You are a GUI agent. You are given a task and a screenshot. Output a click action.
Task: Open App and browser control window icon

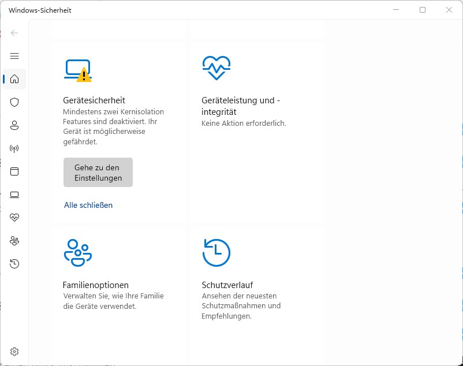coord(14,171)
